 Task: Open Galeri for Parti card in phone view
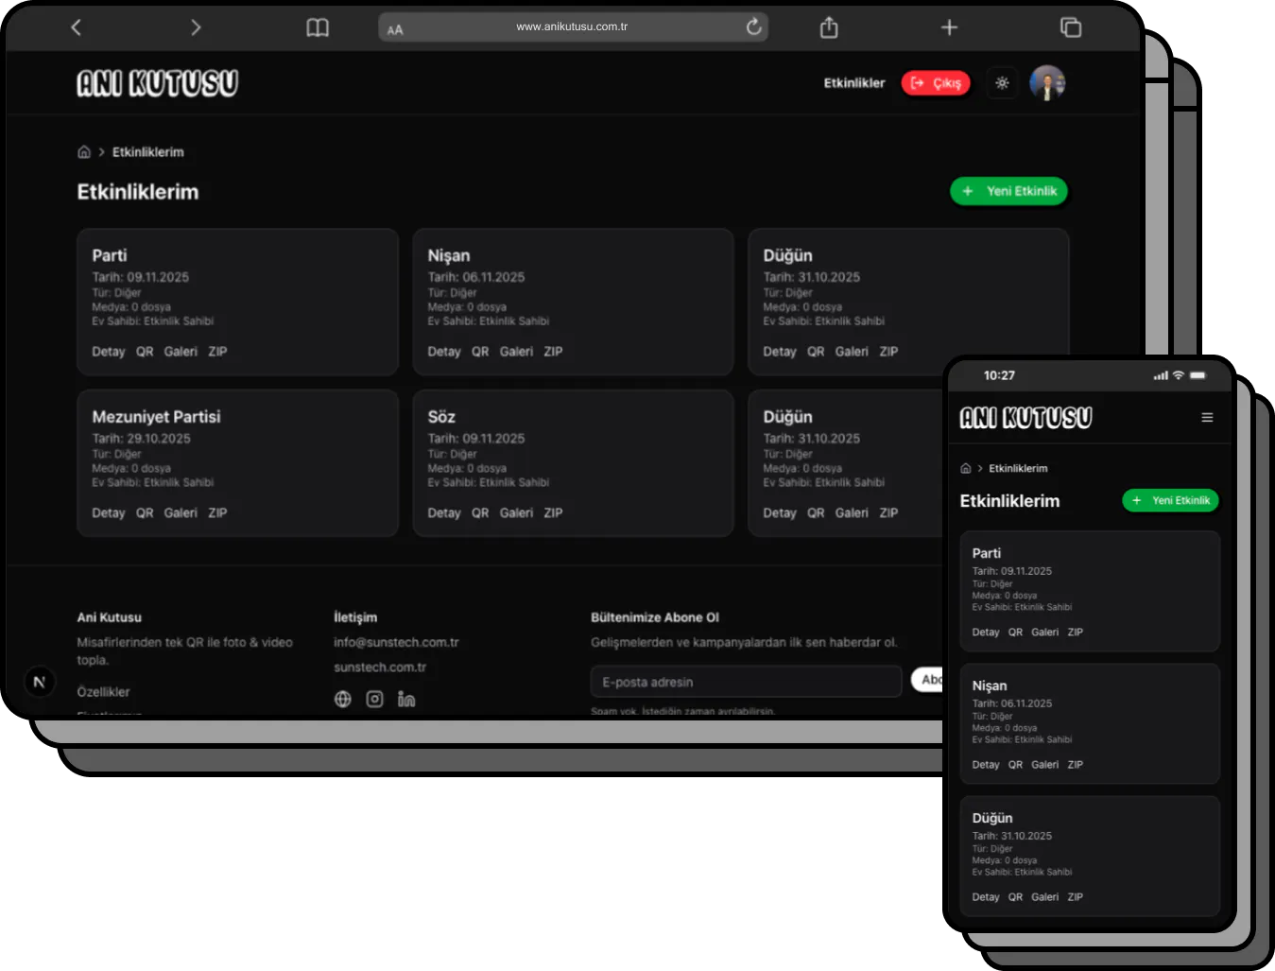click(1044, 633)
